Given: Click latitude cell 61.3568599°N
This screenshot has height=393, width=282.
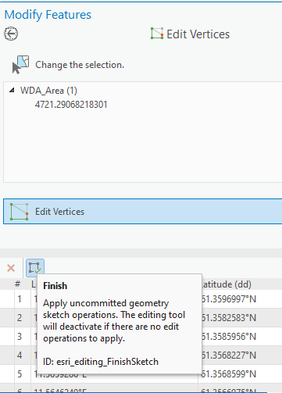Looking at the screenshot, I should pos(229,374).
